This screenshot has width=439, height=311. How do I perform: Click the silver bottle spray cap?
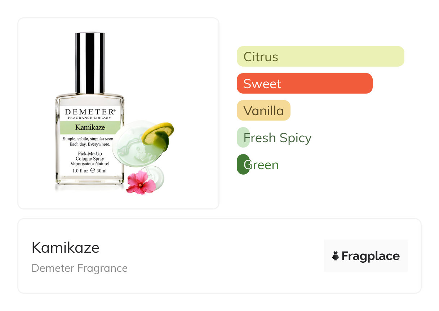coord(90,63)
